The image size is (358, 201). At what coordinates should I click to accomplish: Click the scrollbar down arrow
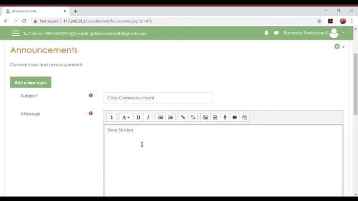coord(356,194)
